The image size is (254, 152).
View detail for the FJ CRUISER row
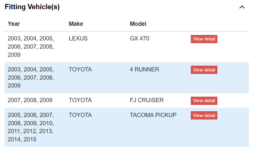(x=204, y=101)
